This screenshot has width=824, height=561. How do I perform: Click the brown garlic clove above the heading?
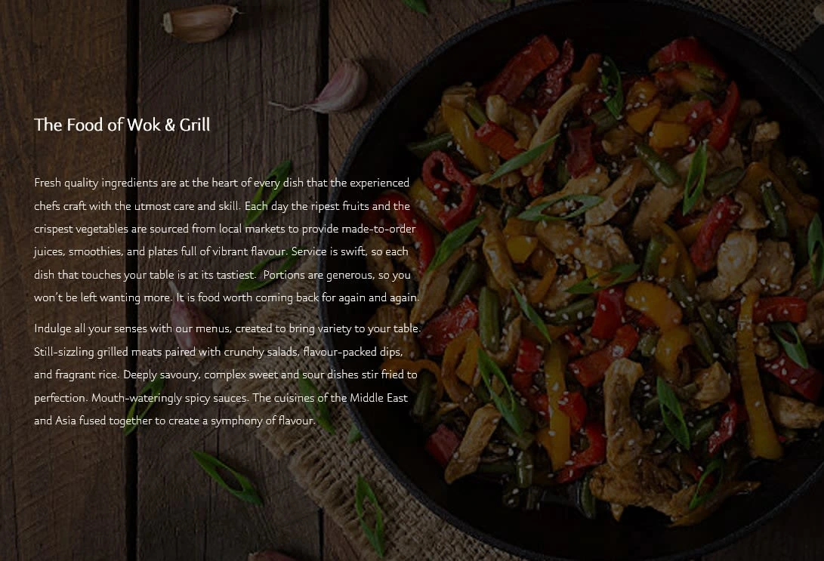199,23
